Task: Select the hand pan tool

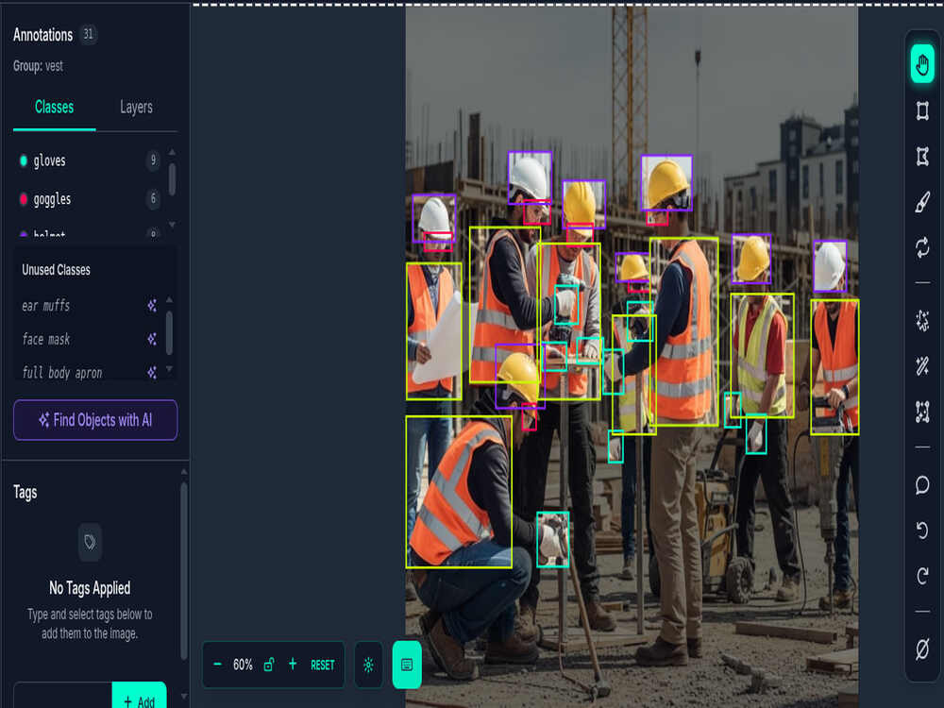Action: [x=922, y=64]
